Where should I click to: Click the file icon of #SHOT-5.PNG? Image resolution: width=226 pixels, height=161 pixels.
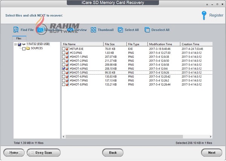point(67,72)
